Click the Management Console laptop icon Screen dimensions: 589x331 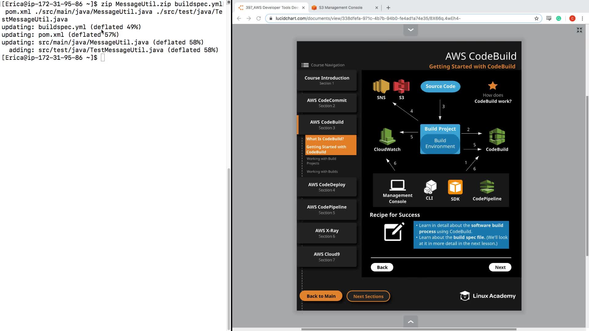coord(398,185)
